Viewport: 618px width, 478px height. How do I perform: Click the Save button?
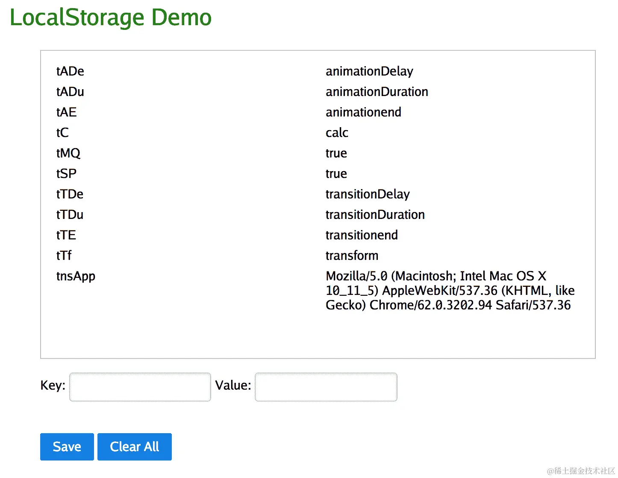coord(67,446)
